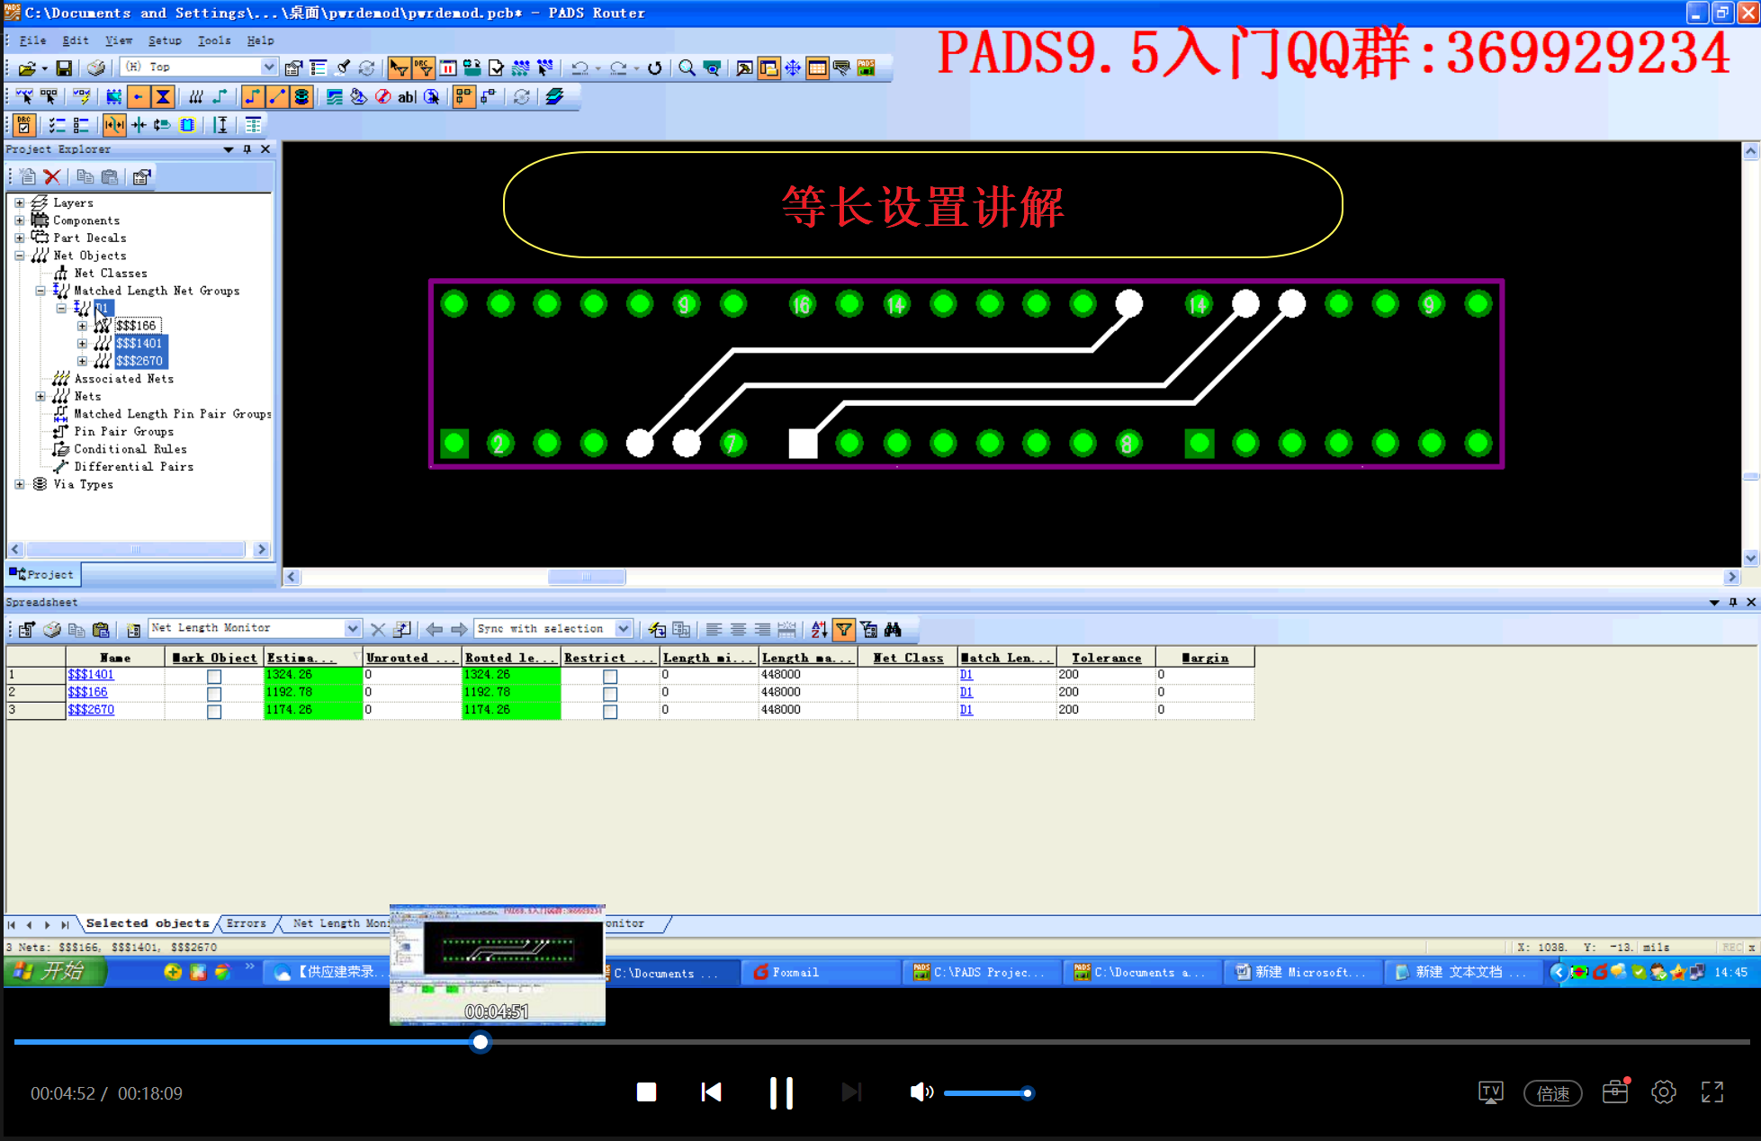
Task: Click the Find binoculars icon in Spreadsheet
Action: (x=893, y=629)
